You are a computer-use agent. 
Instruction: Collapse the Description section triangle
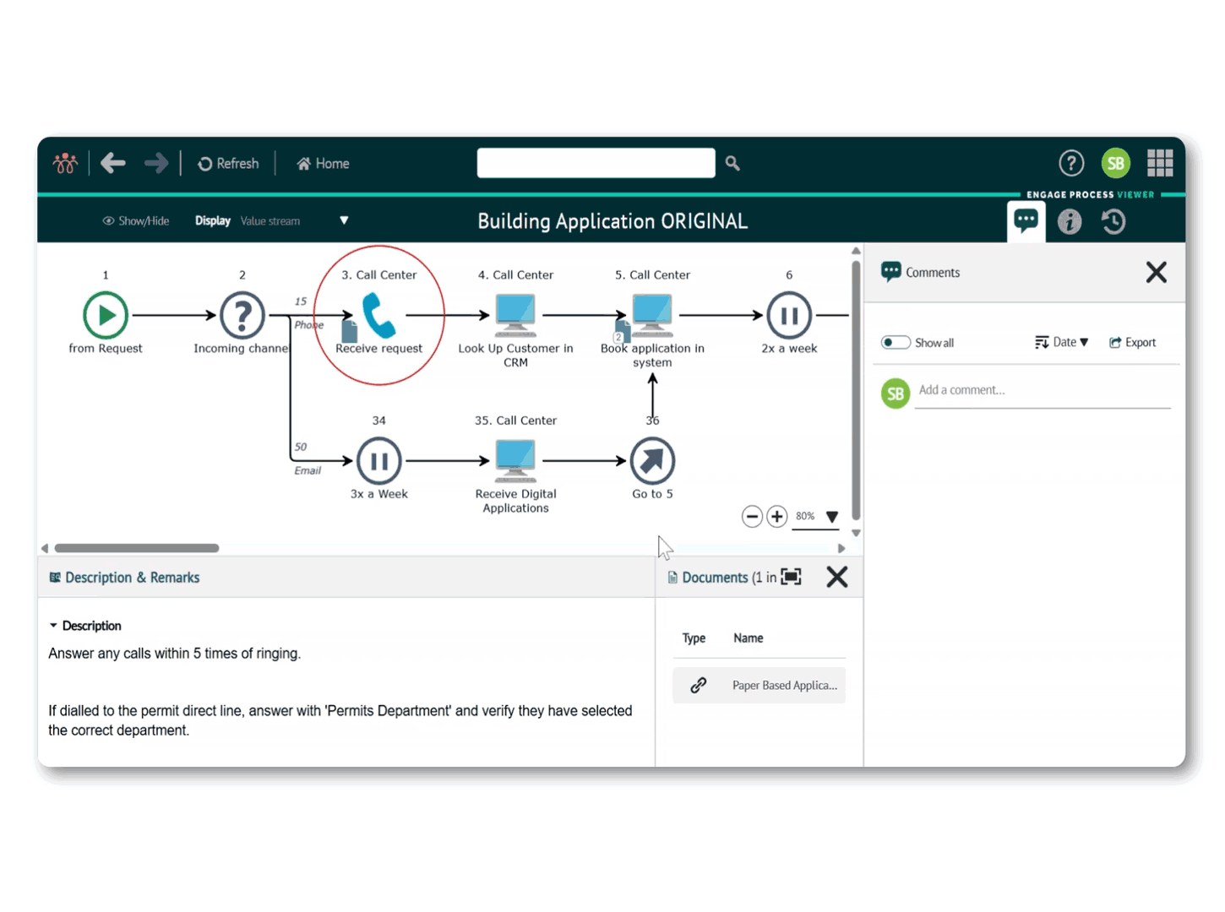point(53,626)
